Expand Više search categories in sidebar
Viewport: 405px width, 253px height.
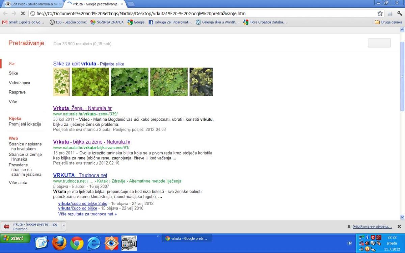click(13, 102)
